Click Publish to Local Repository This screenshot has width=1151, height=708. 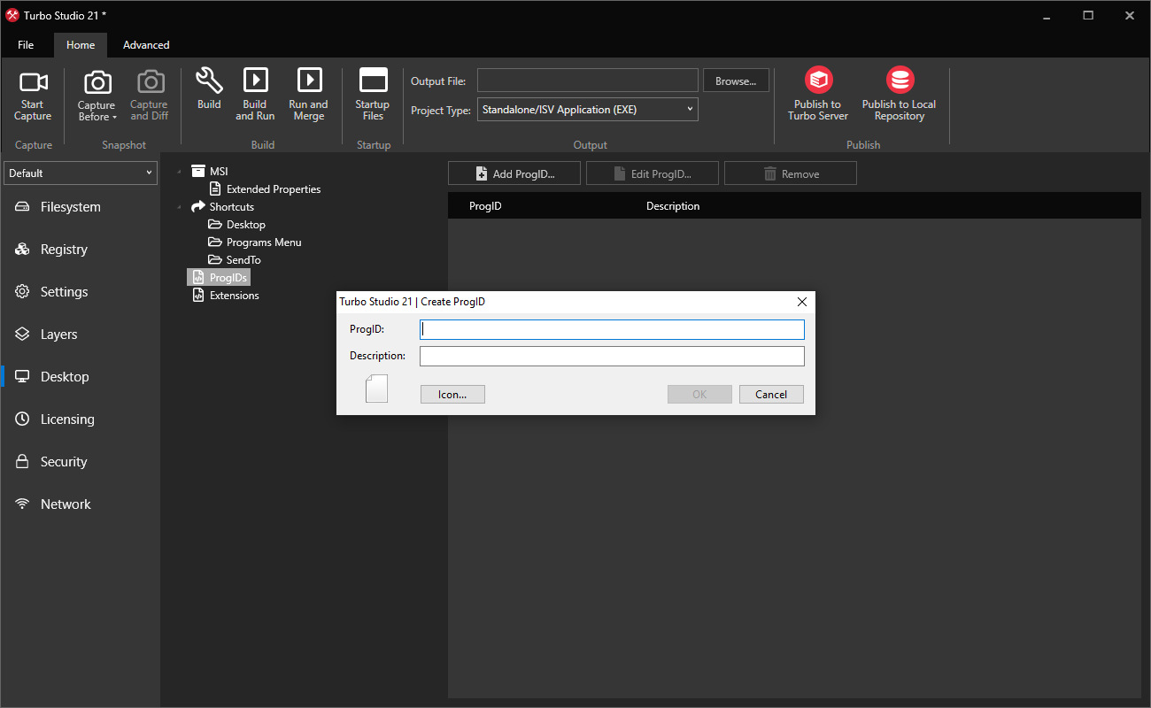point(899,93)
